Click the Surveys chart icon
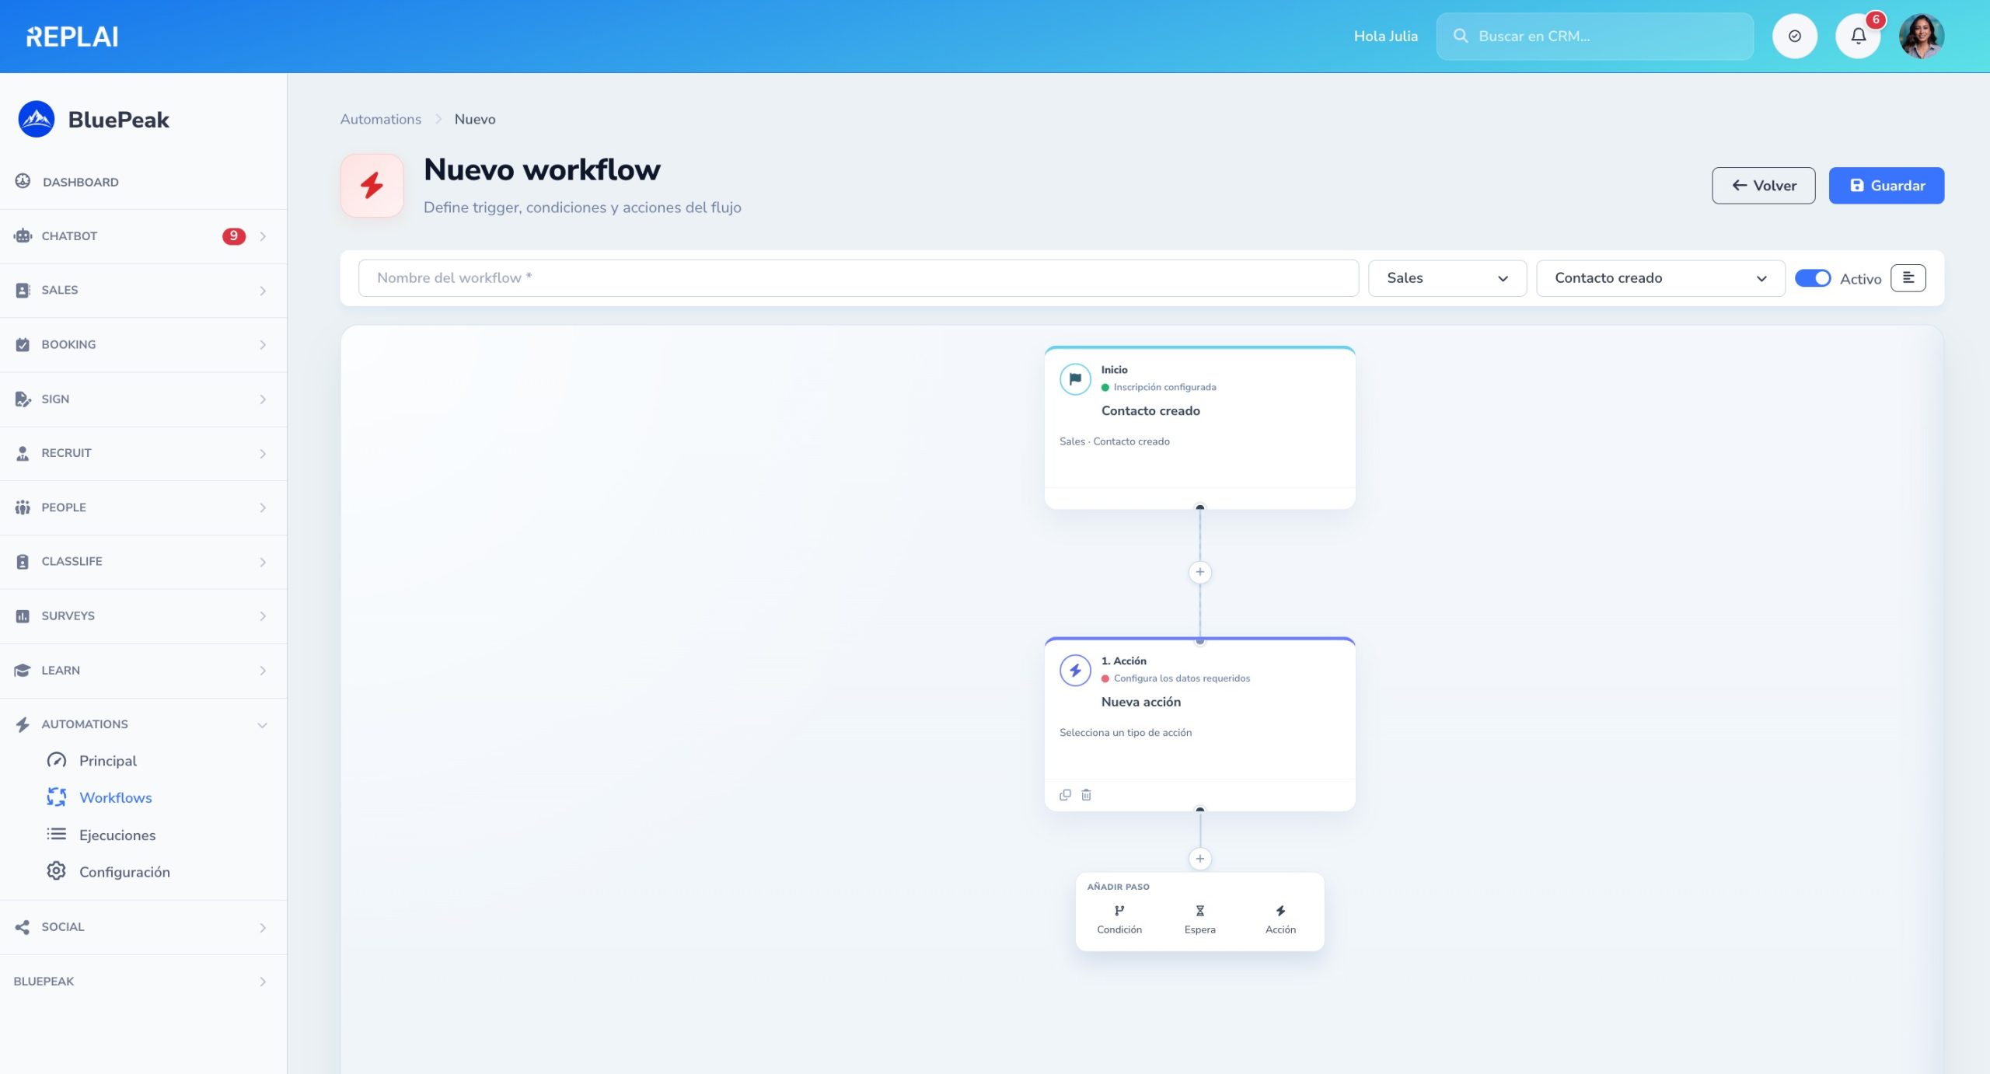Viewport: 1990px width, 1074px height. coord(23,615)
